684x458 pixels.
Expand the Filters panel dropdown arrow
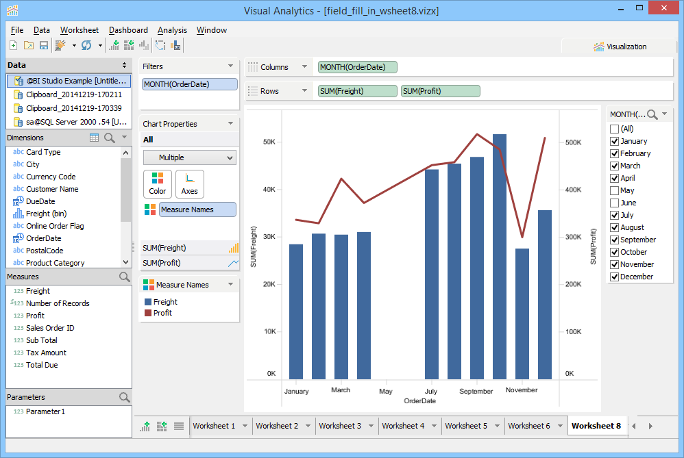coord(231,66)
